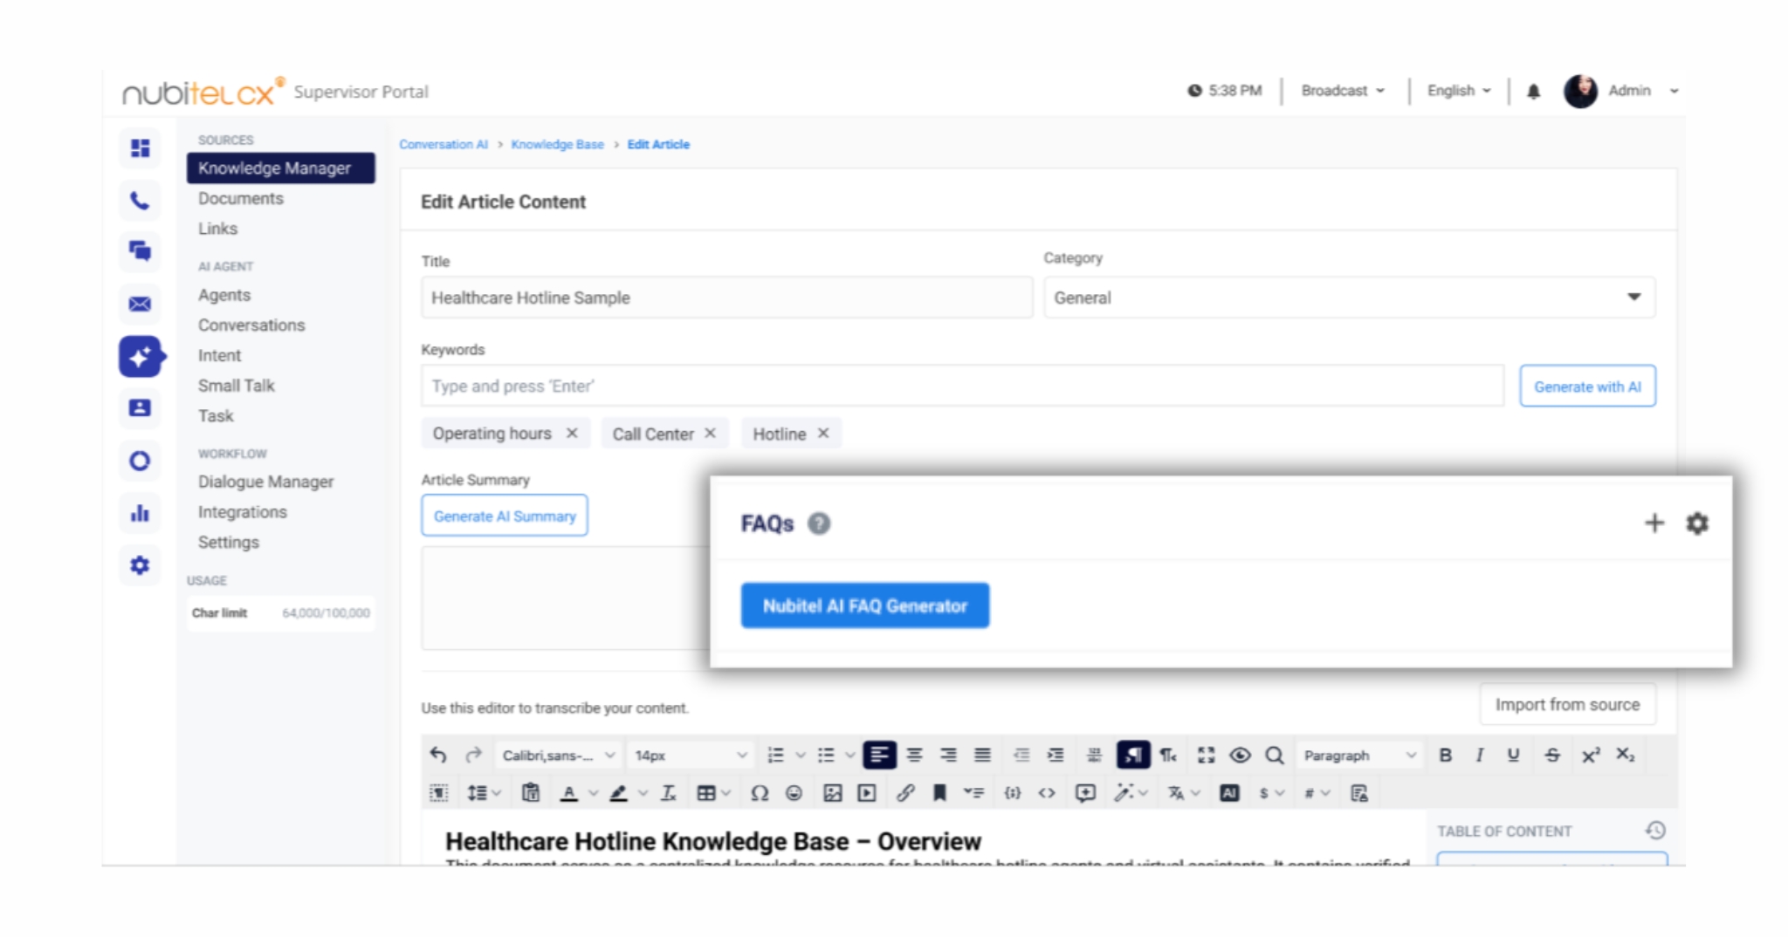1788x937 pixels.
Task: Add a new FAQ with plus icon
Action: [x=1654, y=523]
